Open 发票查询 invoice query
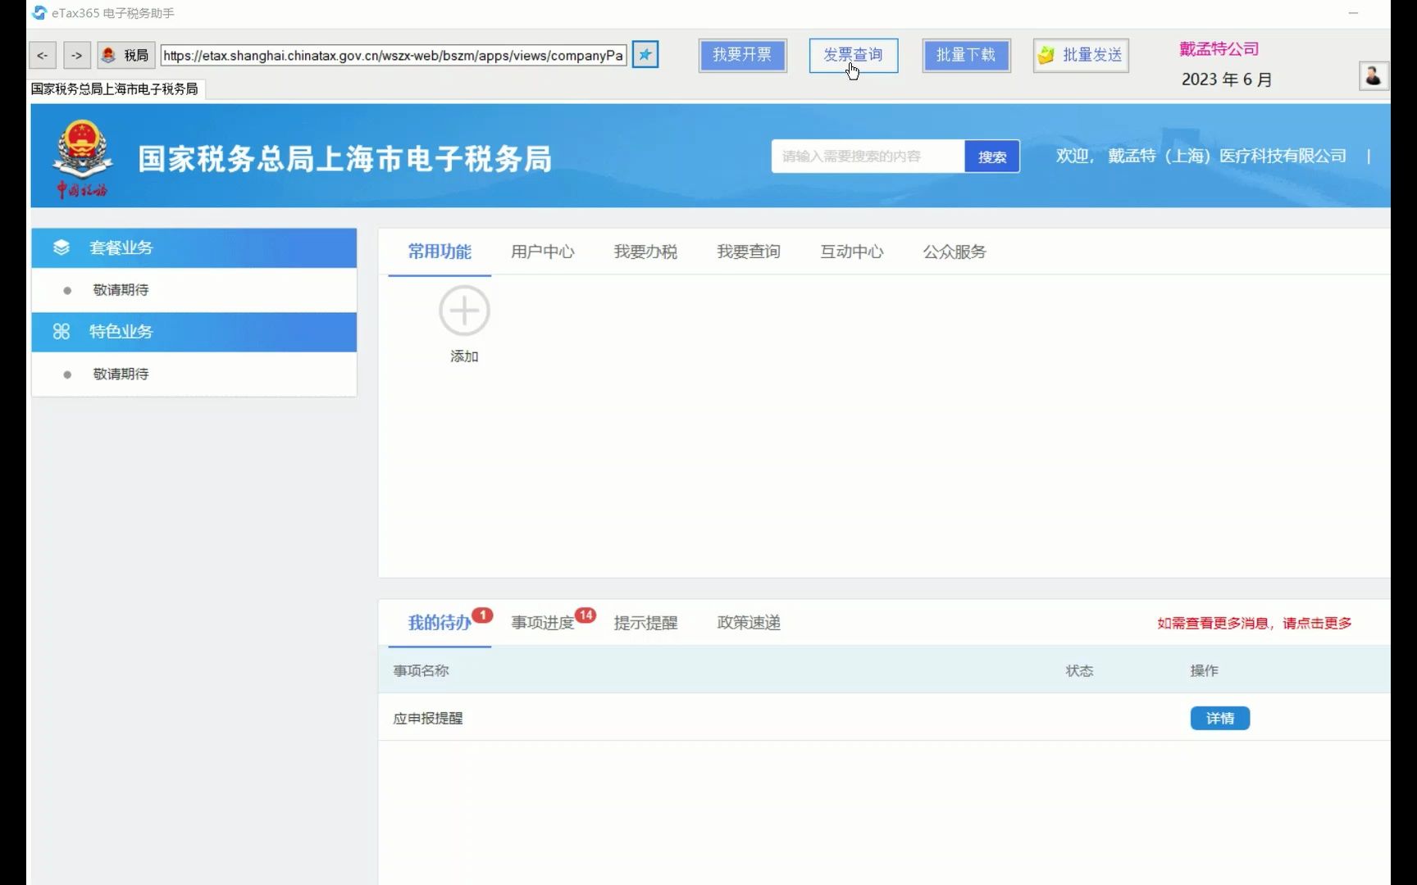Image resolution: width=1417 pixels, height=885 pixels. point(854,55)
